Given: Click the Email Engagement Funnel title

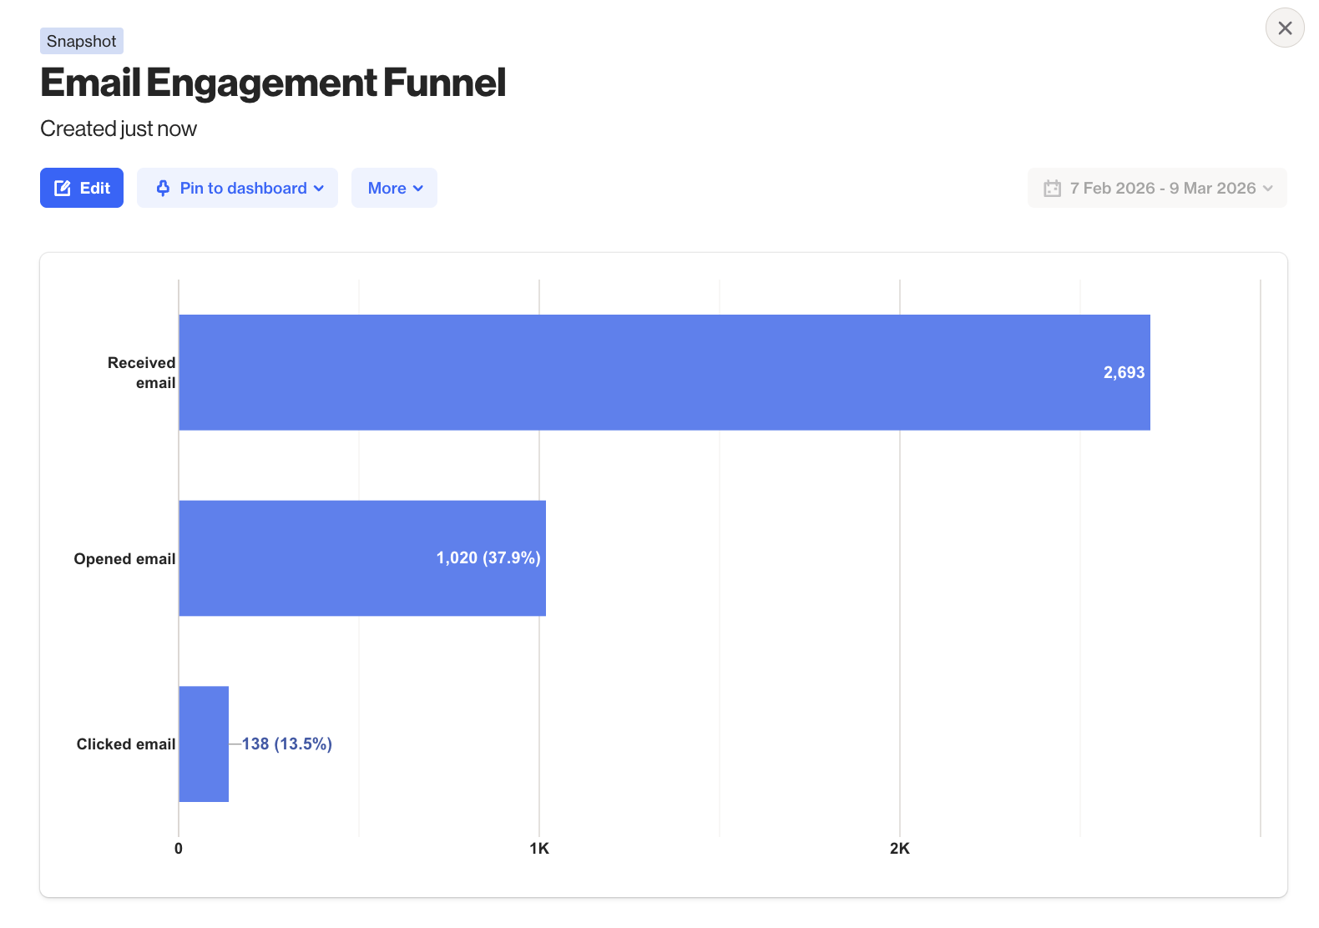Looking at the screenshot, I should [x=273, y=83].
